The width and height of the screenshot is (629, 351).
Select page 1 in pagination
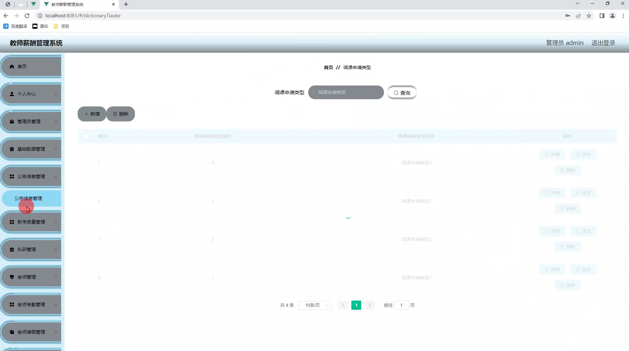tap(356, 305)
